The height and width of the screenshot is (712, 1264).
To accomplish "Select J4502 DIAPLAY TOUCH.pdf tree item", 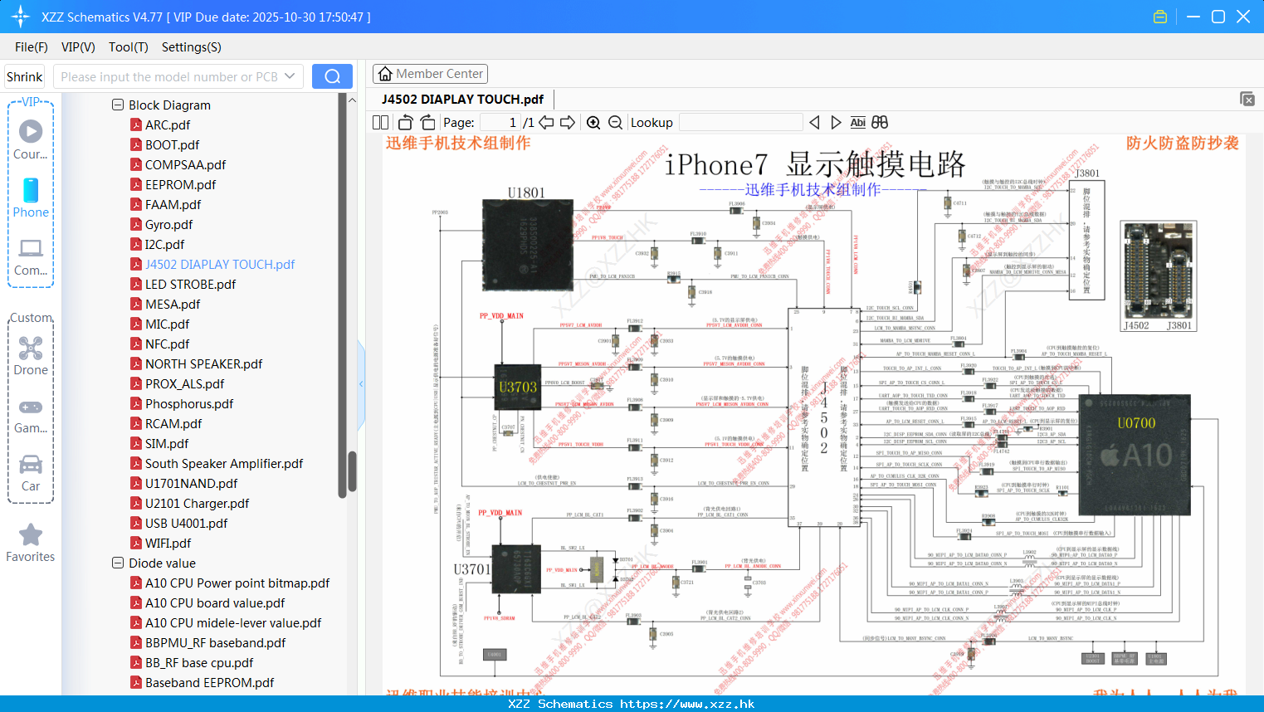I will coord(220,264).
